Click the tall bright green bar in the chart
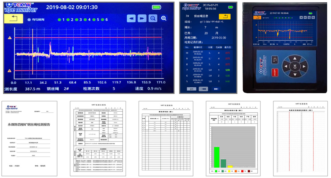 tap(217, 157)
